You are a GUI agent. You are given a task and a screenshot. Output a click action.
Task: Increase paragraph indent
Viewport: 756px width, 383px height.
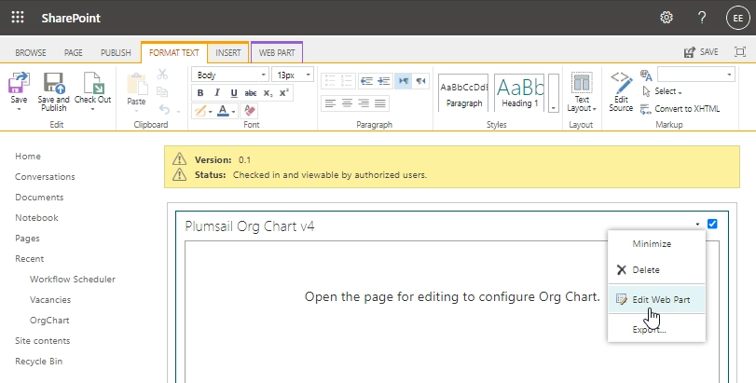tap(383, 81)
